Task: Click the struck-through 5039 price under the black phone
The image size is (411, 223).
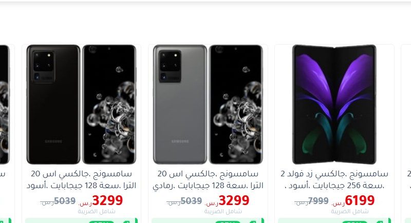Action: (65, 201)
